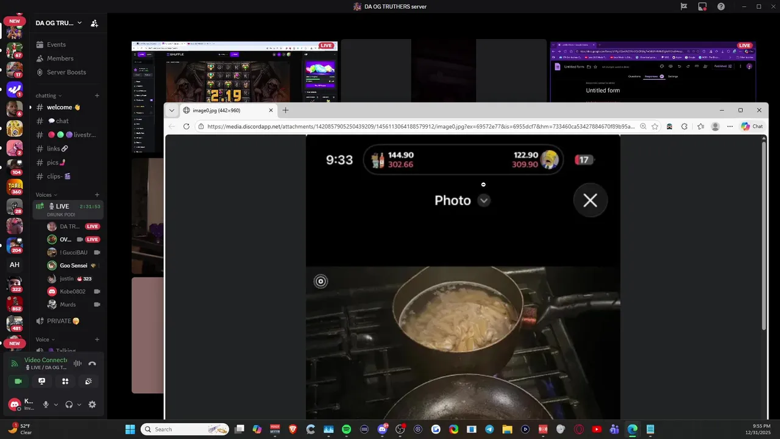Image resolution: width=780 pixels, height=439 pixels.
Task: Open File Explorer from the taskbar
Action: click(x=507, y=429)
